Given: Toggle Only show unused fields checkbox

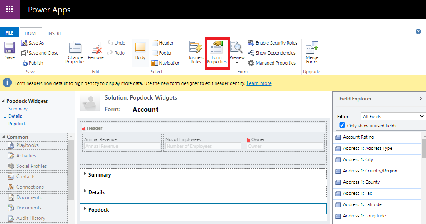Looking at the screenshot, I should tap(342, 125).
